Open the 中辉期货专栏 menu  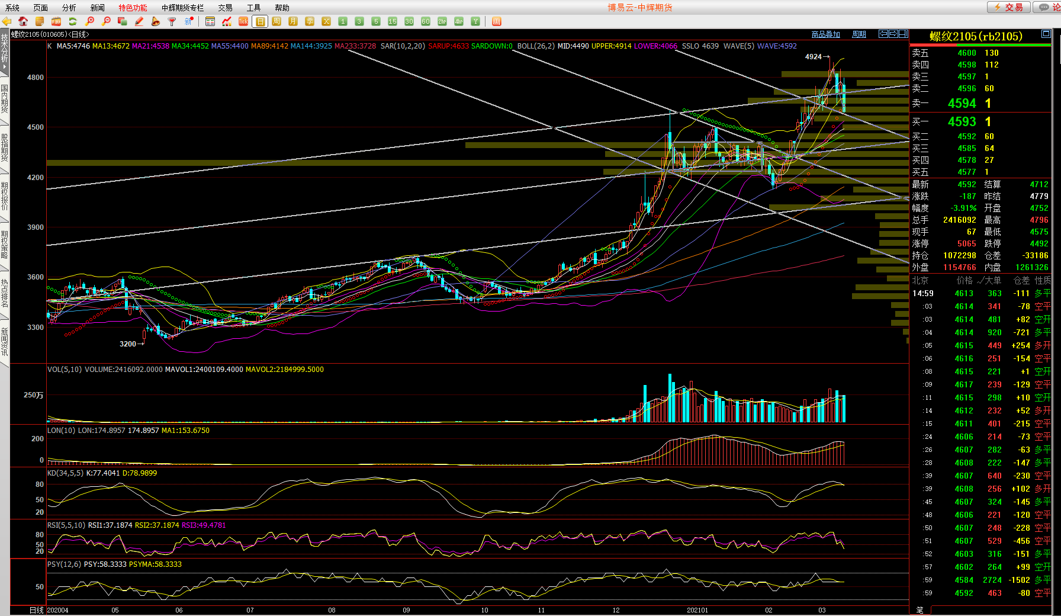click(x=183, y=8)
